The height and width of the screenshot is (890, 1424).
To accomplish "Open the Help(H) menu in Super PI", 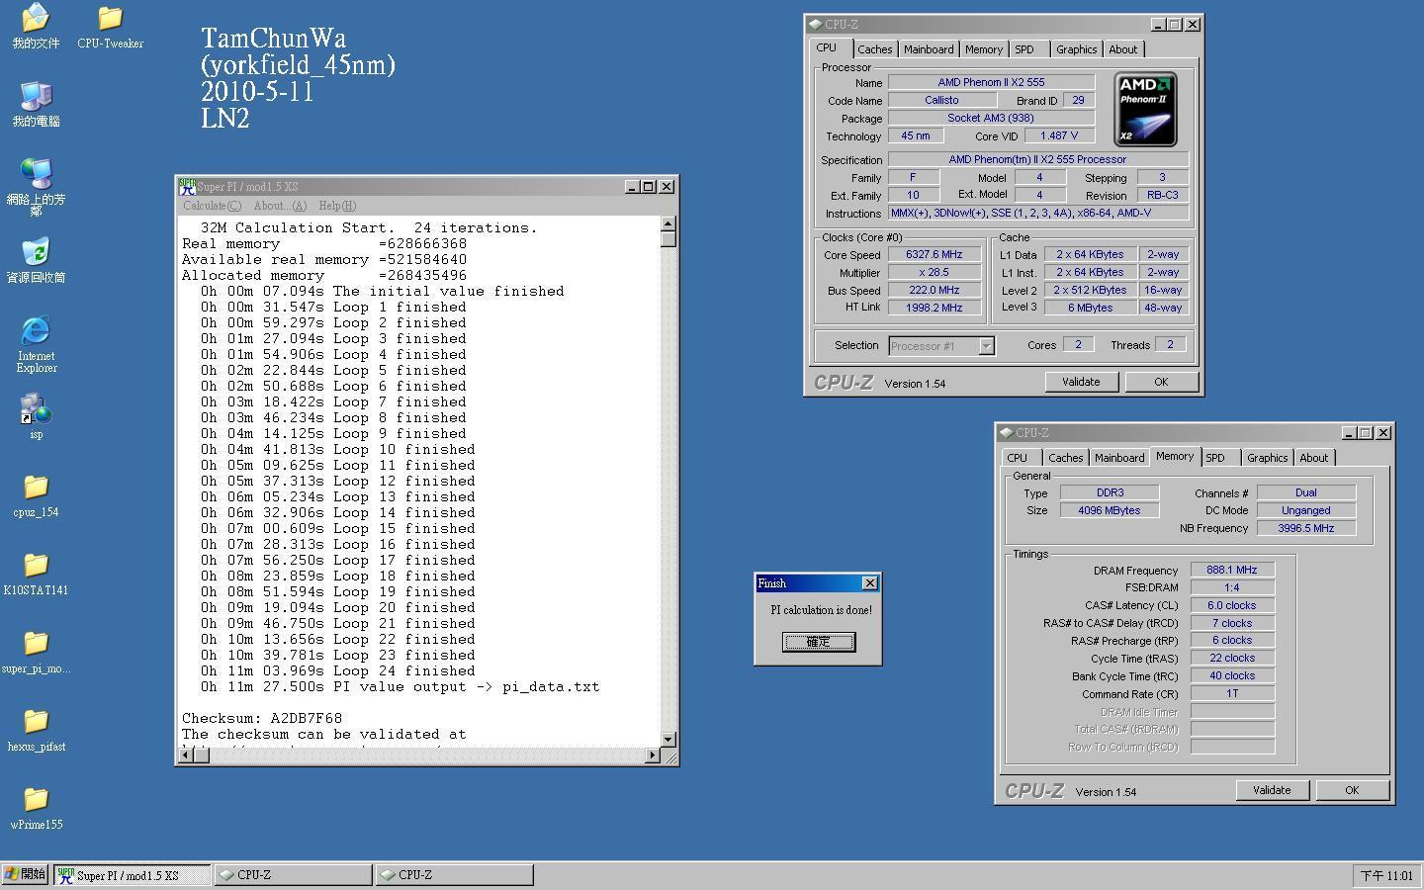I will [x=337, y=206].
